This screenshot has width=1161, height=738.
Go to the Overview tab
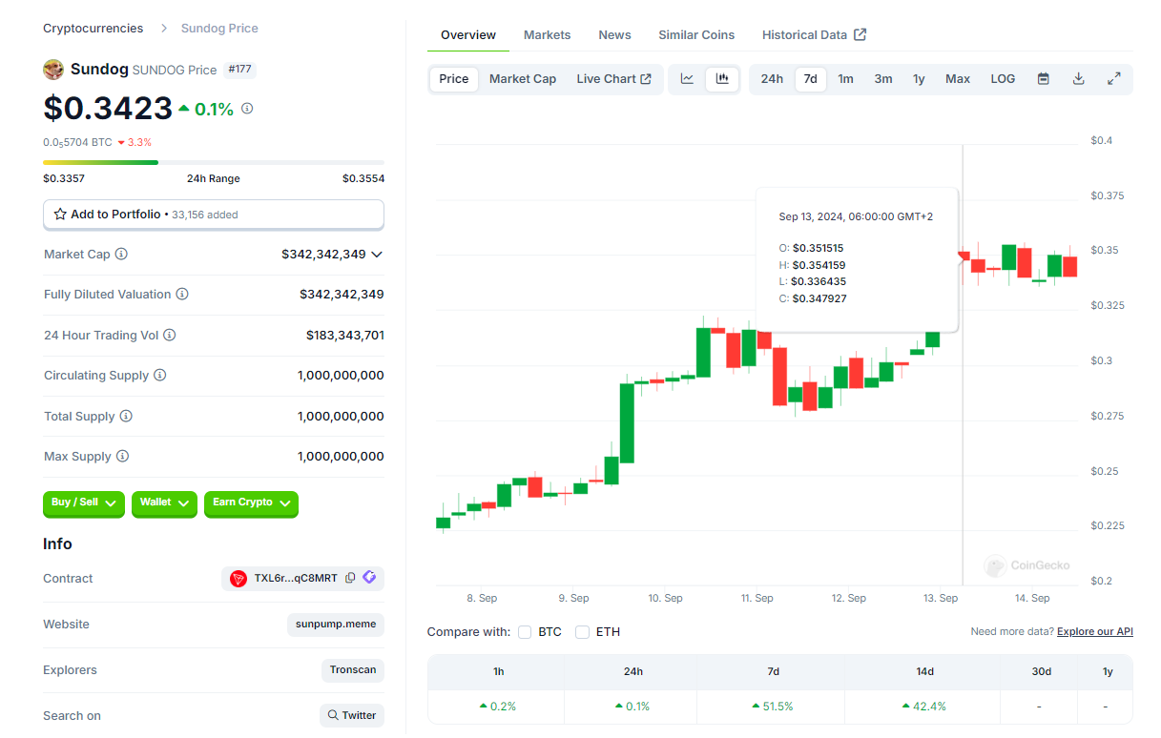[468, 35]
